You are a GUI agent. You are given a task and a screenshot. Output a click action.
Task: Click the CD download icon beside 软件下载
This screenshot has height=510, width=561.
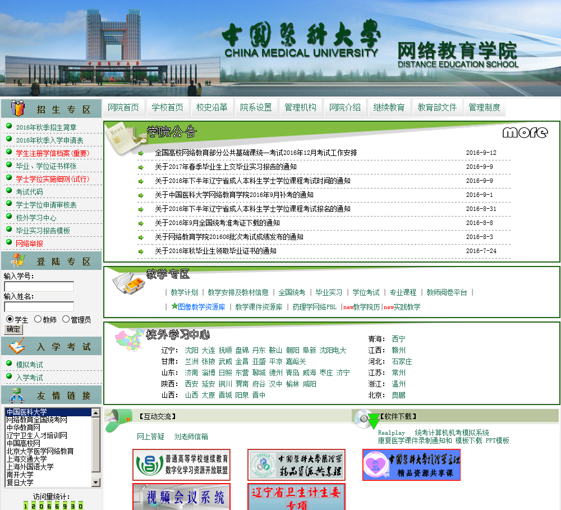(366, 419)
